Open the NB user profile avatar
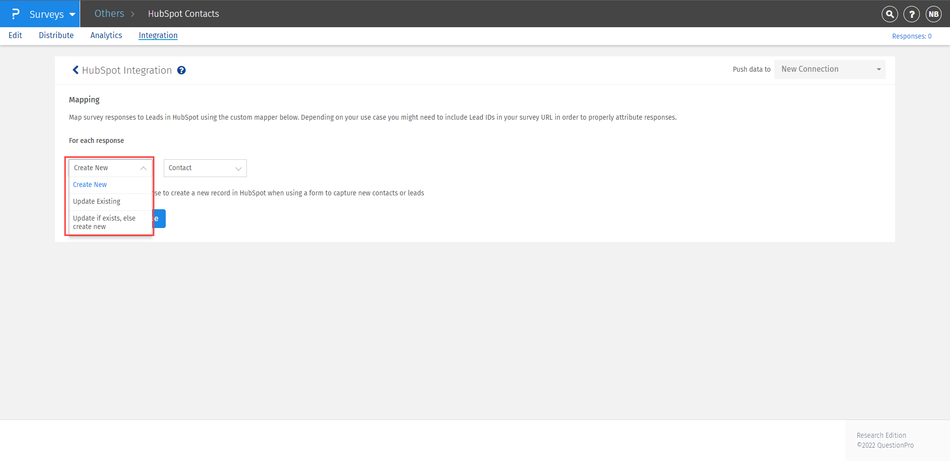The image size is (950, 461). pyautogui.click(x=934, y=14)
